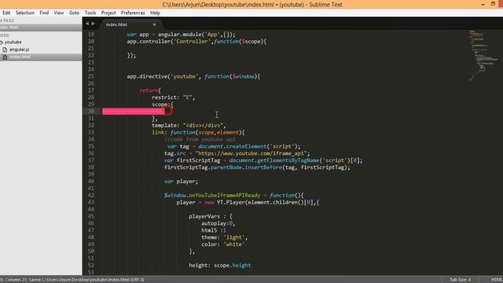
Task: Open angular.js from the sidebar
Action: point(19,50)
